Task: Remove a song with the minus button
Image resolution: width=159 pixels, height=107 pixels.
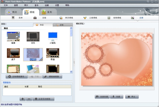Action: [29, 99]
